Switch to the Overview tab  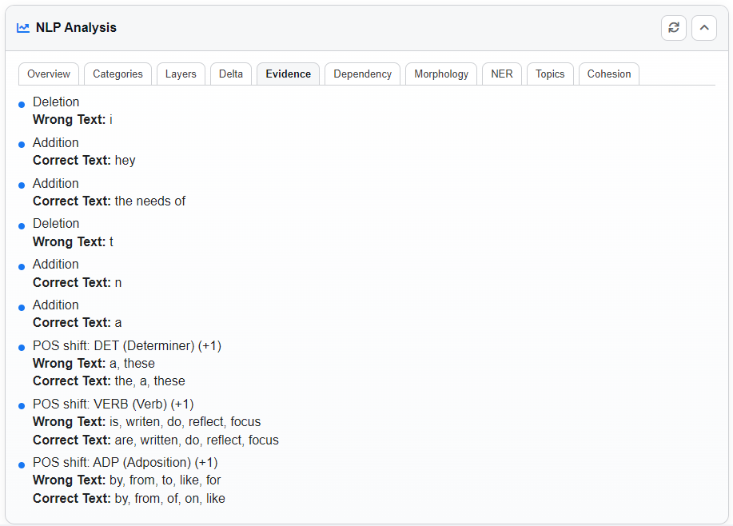49,74
